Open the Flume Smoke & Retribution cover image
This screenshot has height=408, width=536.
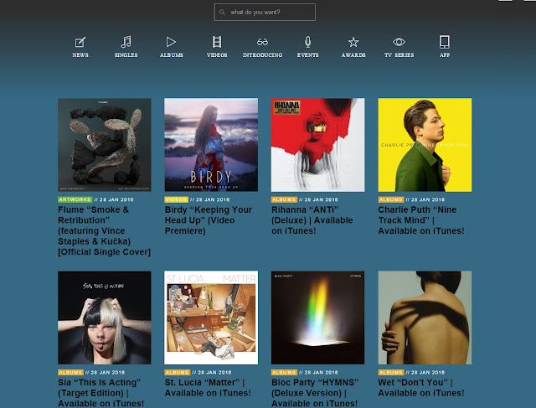pos(104,145)
